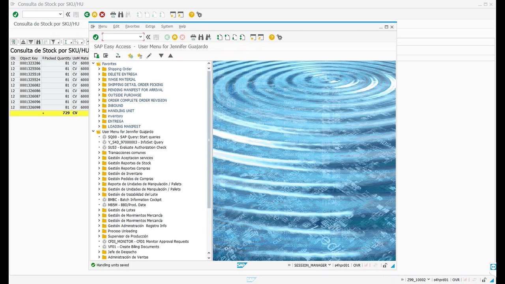Click green Back button in Consulta de Stock window
505x284 pixels.
(x=87, y=15)
